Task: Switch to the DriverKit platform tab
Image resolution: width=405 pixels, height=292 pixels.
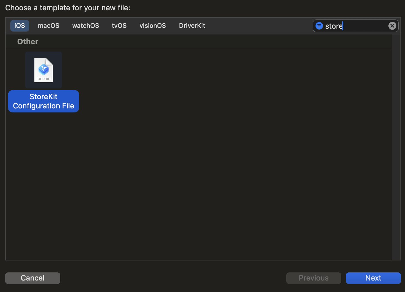Action: (x=192, y=26)
